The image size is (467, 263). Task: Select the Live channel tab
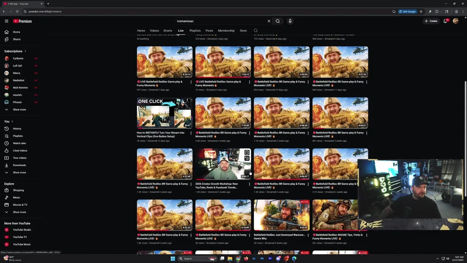[x=181, y=31]
